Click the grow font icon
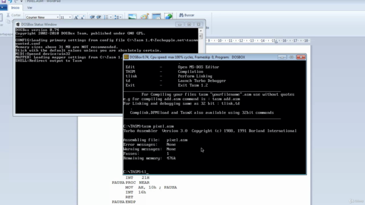Viewport: 365px width, 205px height. (x=76, y=17)
